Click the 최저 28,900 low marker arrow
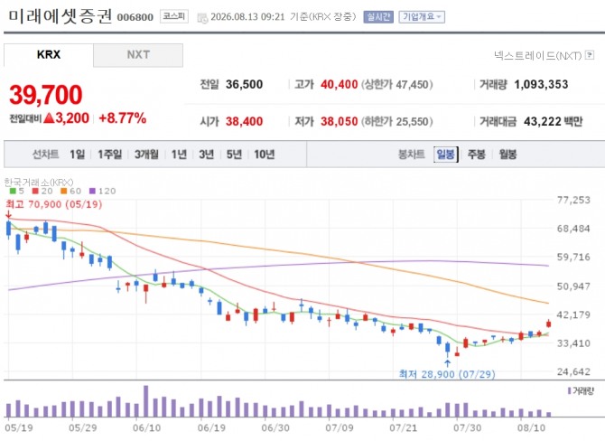 pos(447,363)
